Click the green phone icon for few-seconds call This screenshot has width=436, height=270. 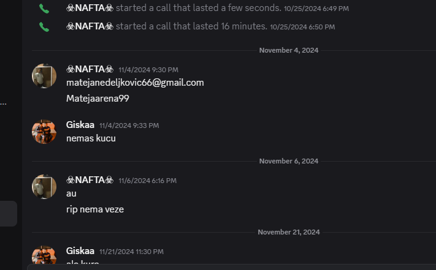44,9
